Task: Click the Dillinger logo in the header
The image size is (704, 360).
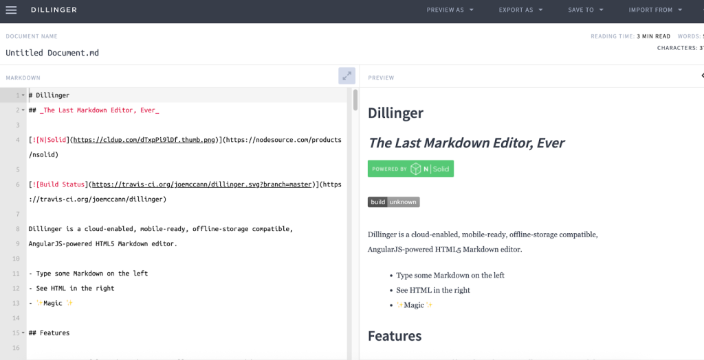Action: click(x=54, y=10)
